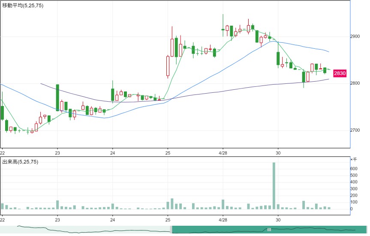Click the 4/28 date label on price chart

click(x=223, y=153)
